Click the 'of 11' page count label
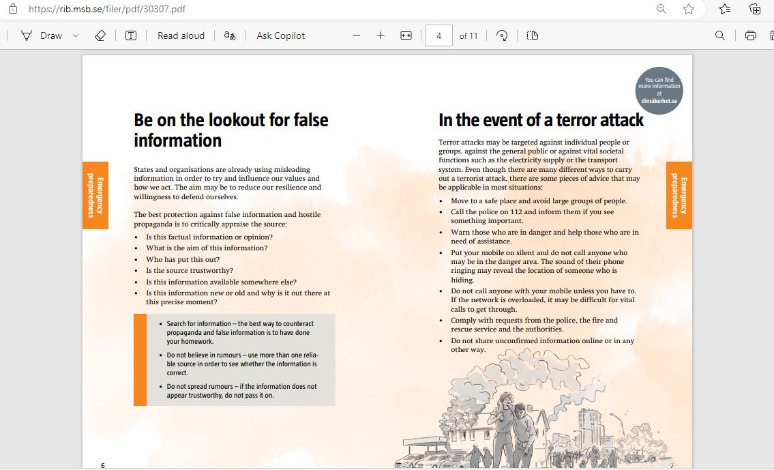This screenshot has height=470, width=774. pos(468,35)
